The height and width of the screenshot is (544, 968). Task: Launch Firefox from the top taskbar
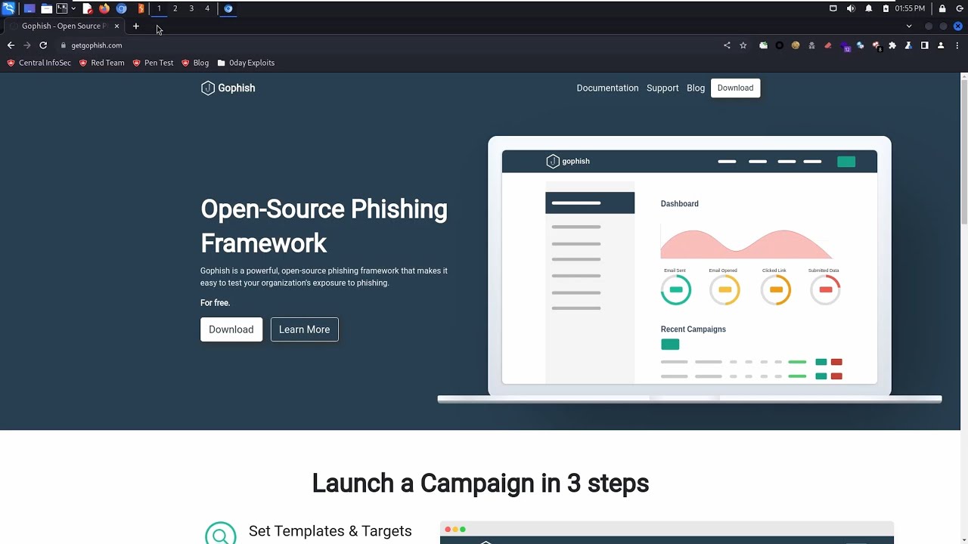click(x=104, y=8)
